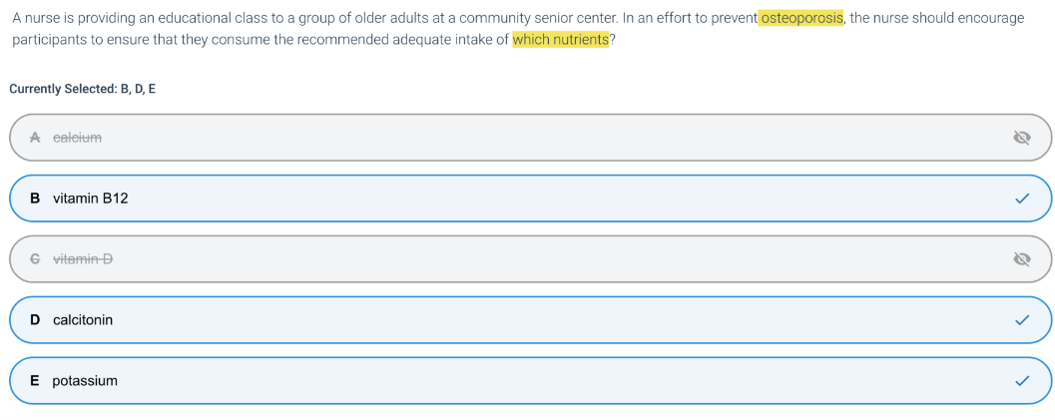The image size is (1055, 420).
Task: Click the checkmark icon on potassium row
Action: point(1021,381)
